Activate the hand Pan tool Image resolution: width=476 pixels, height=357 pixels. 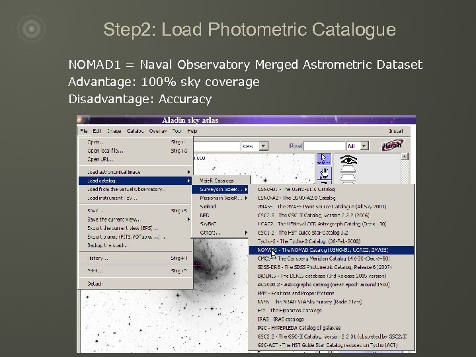324,173
